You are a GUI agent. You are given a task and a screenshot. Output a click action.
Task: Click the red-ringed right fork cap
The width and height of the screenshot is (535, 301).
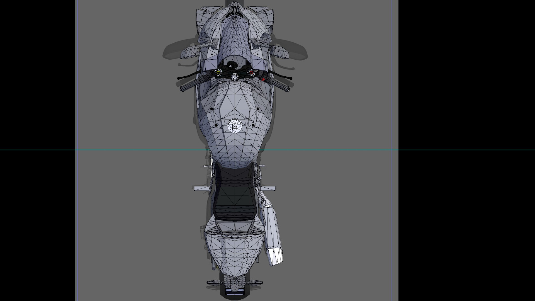[251, 72]
